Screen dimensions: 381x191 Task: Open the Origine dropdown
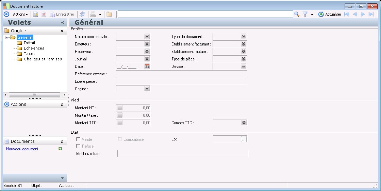tap(147, 89)
